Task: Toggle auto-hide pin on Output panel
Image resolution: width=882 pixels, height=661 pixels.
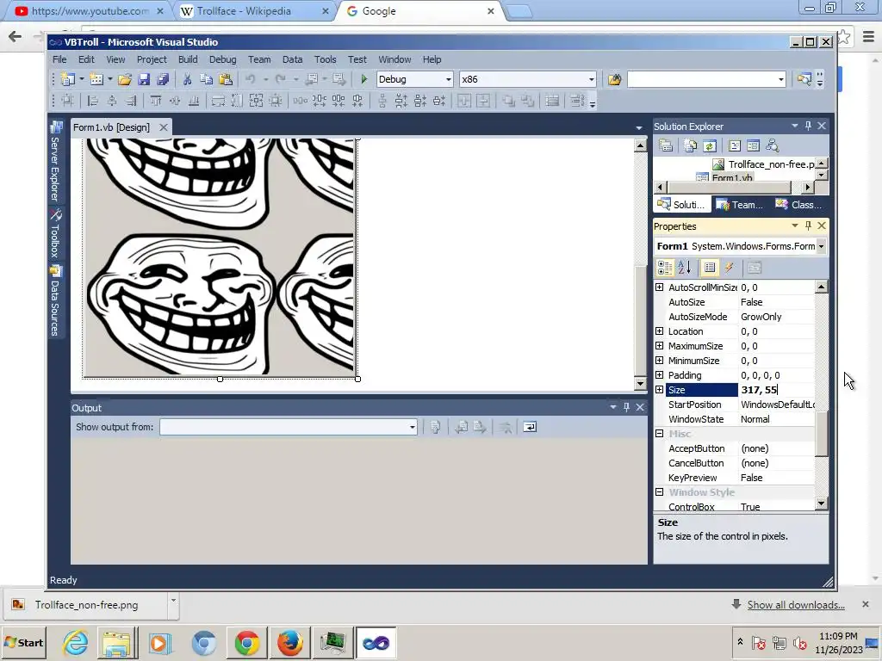Action: click(x=627, y=407)
